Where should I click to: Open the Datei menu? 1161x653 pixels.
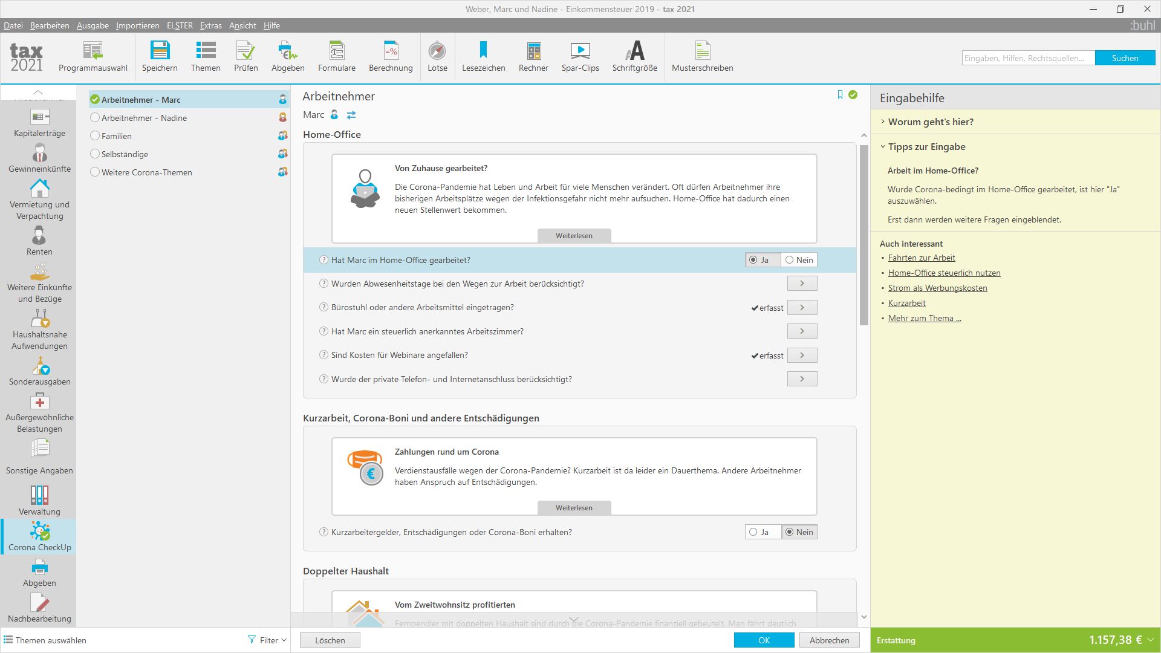(x=13, y=25)
